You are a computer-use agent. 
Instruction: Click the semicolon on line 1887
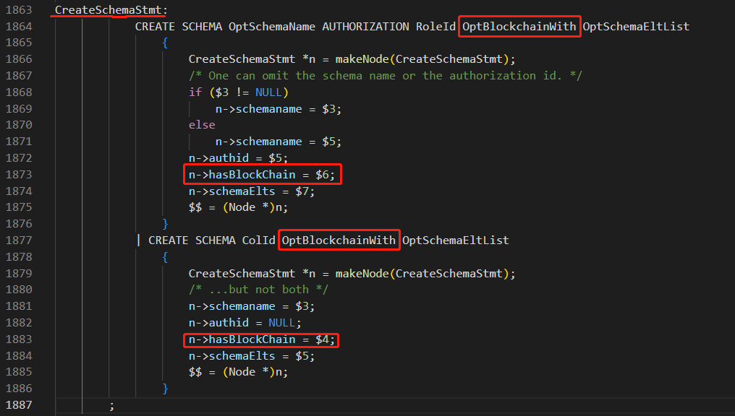[111, 405]
